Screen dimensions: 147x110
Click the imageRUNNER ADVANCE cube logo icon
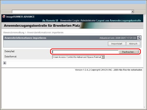point(4,16)
